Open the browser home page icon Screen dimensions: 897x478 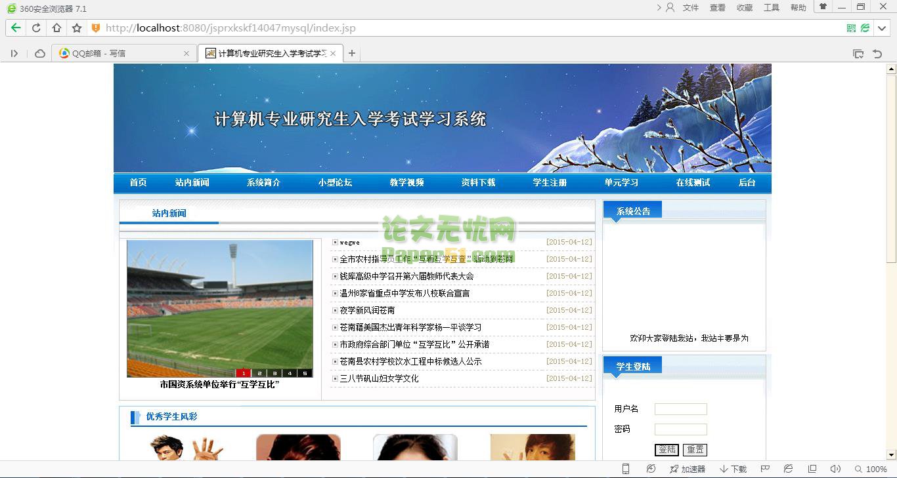(x=56, y=28)
